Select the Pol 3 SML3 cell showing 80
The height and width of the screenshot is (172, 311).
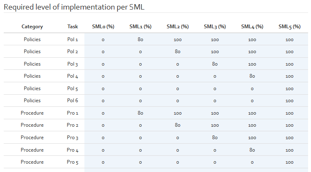(x=215, y=64)
